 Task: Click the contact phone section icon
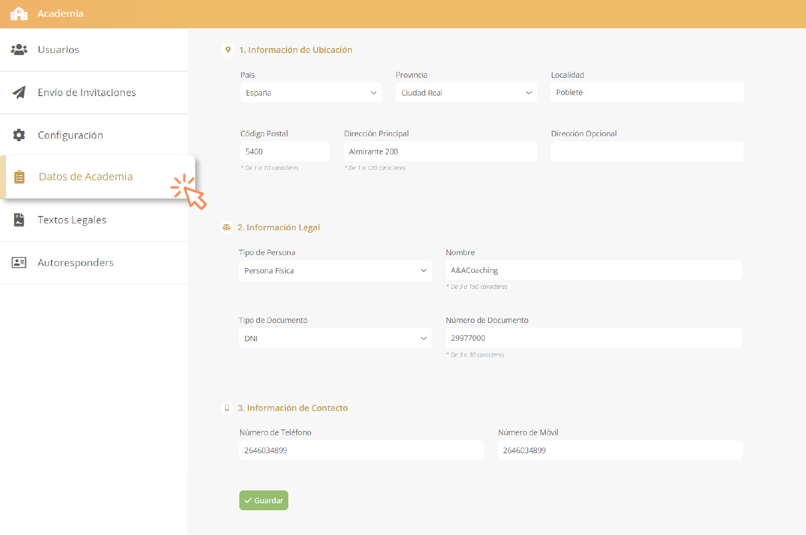[x=227, y=408]
